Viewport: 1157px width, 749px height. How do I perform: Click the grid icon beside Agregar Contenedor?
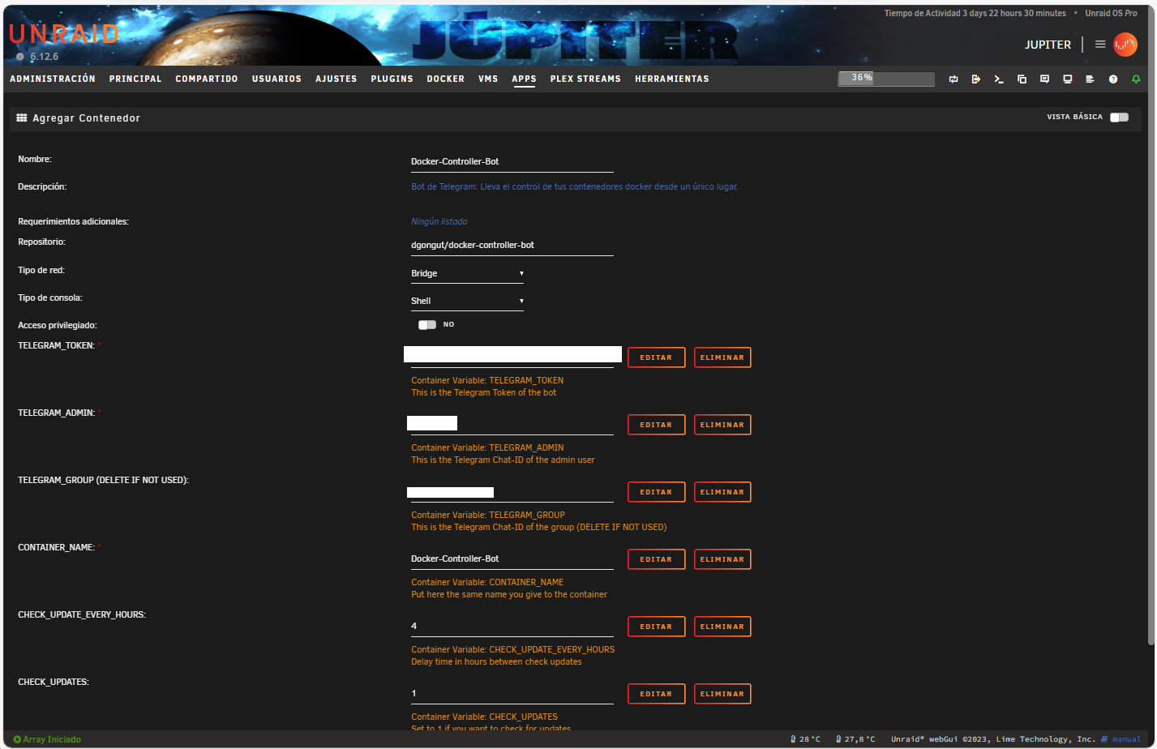pyautogui.click(x=22, y=118)
